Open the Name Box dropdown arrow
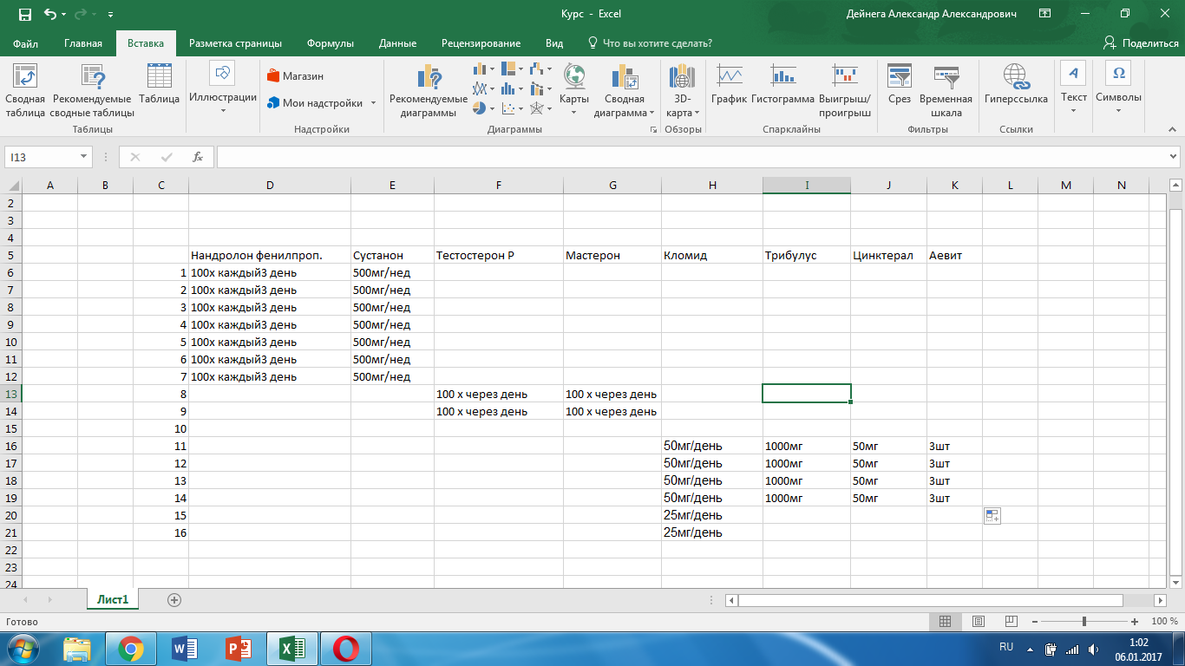1185x666 pixels. coord(84,157)
